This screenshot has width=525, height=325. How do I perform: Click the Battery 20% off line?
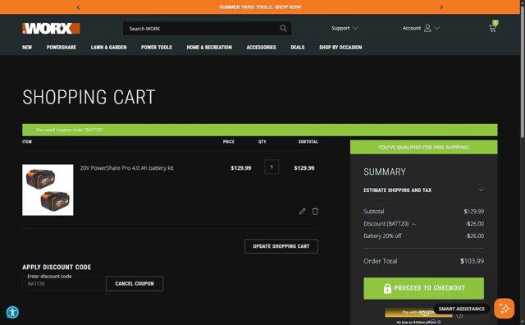pyautogui.click(x=423, y=236)
